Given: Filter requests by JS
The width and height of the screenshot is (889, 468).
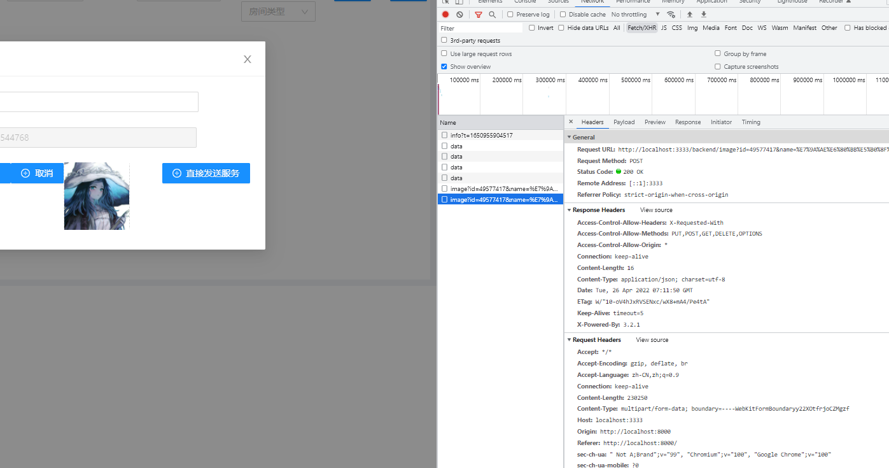Looking at the screenshot, I should (664, 28).
